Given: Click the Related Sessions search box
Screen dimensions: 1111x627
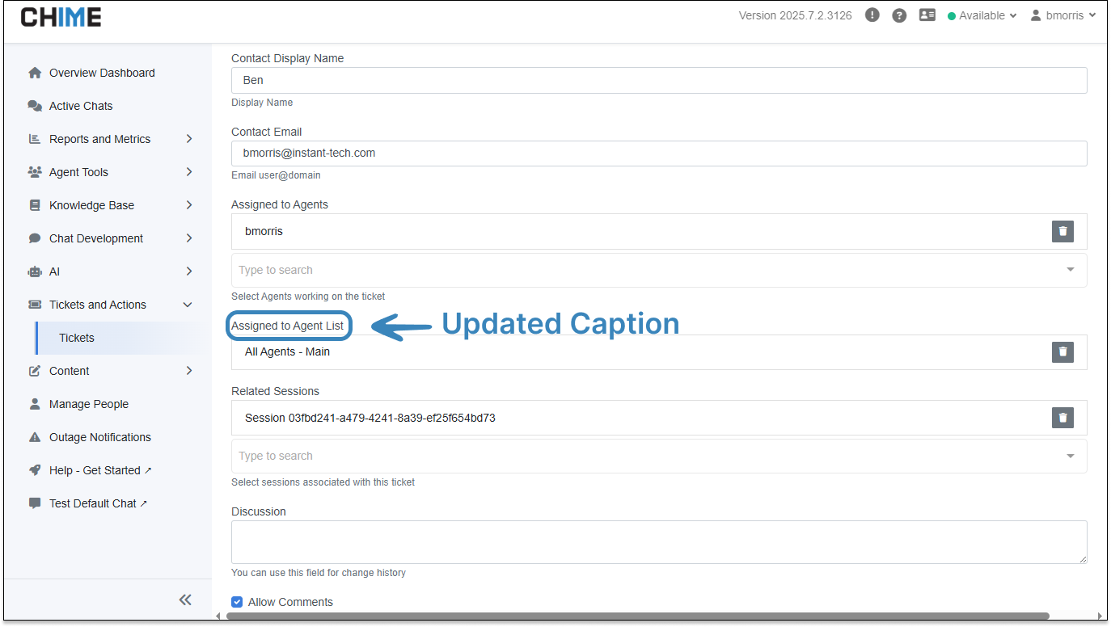Looking at the screenshot, I should point(659,456).
